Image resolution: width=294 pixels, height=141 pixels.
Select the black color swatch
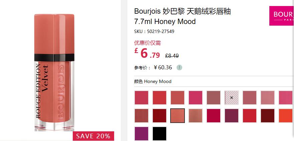[x=160, y=134]
